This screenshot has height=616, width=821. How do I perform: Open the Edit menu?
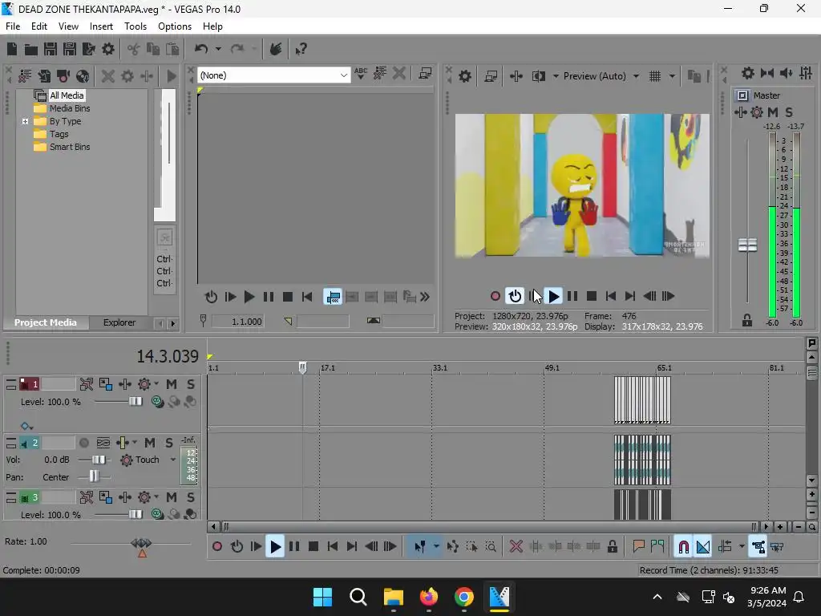(x=39, y=26)
